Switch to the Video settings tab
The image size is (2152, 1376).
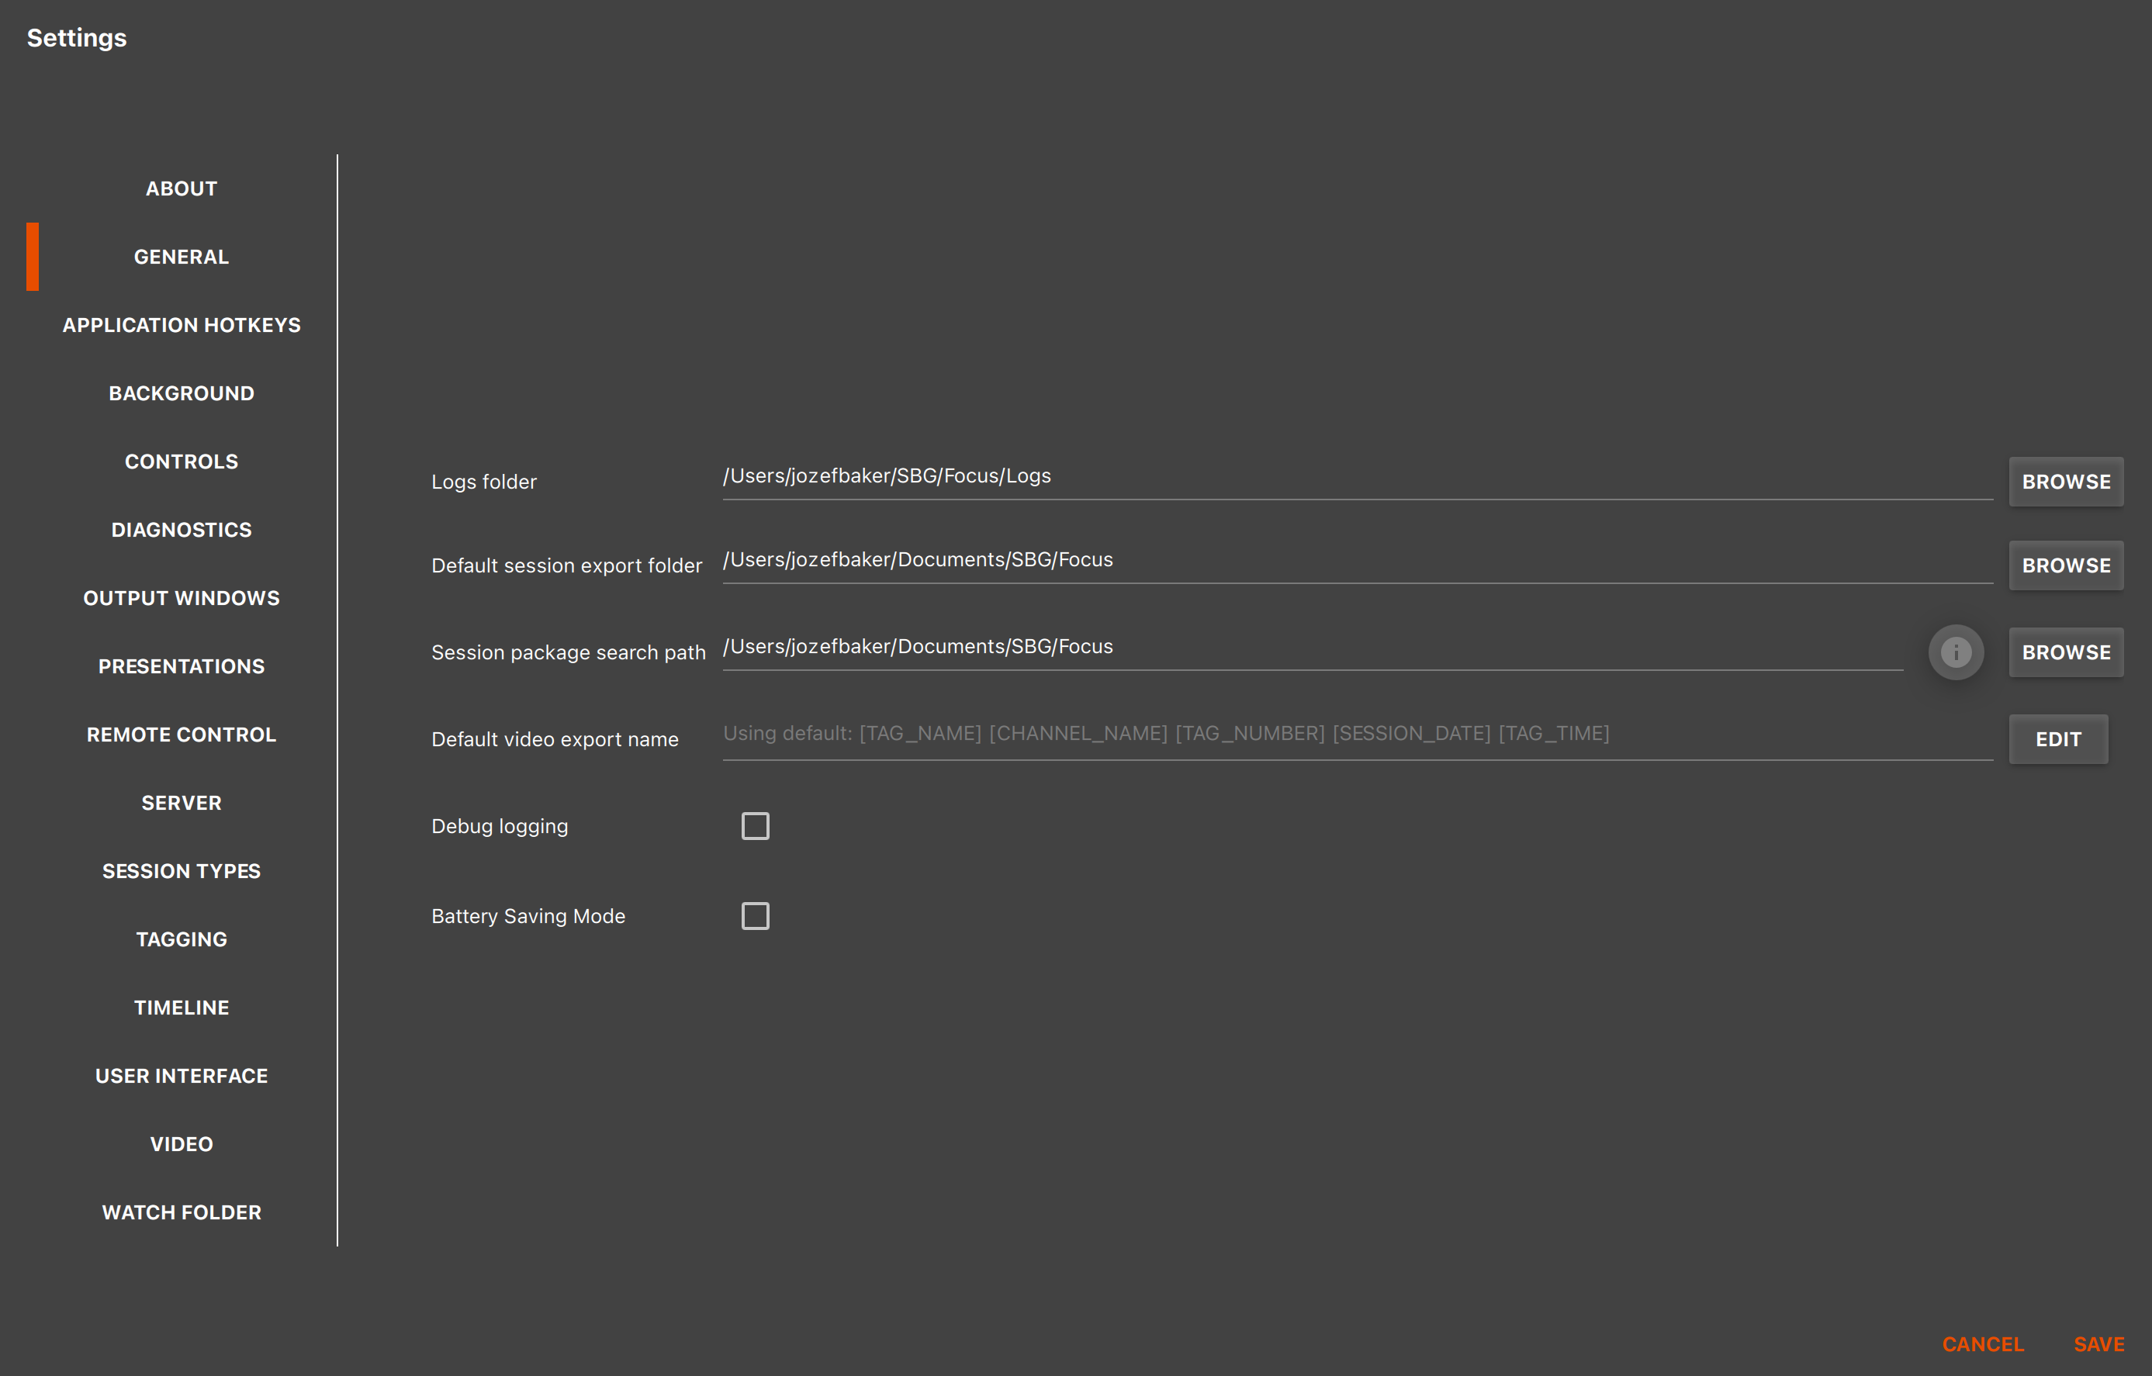coord(182,1145)
